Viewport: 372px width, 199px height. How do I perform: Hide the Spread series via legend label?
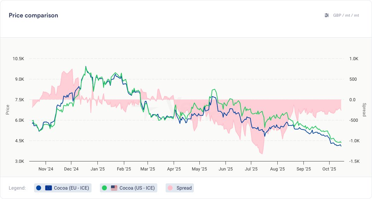184,188
